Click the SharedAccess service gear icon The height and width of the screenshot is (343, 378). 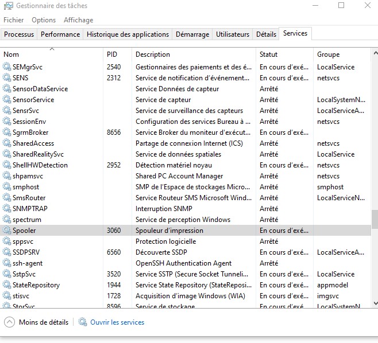coord(7,143)
